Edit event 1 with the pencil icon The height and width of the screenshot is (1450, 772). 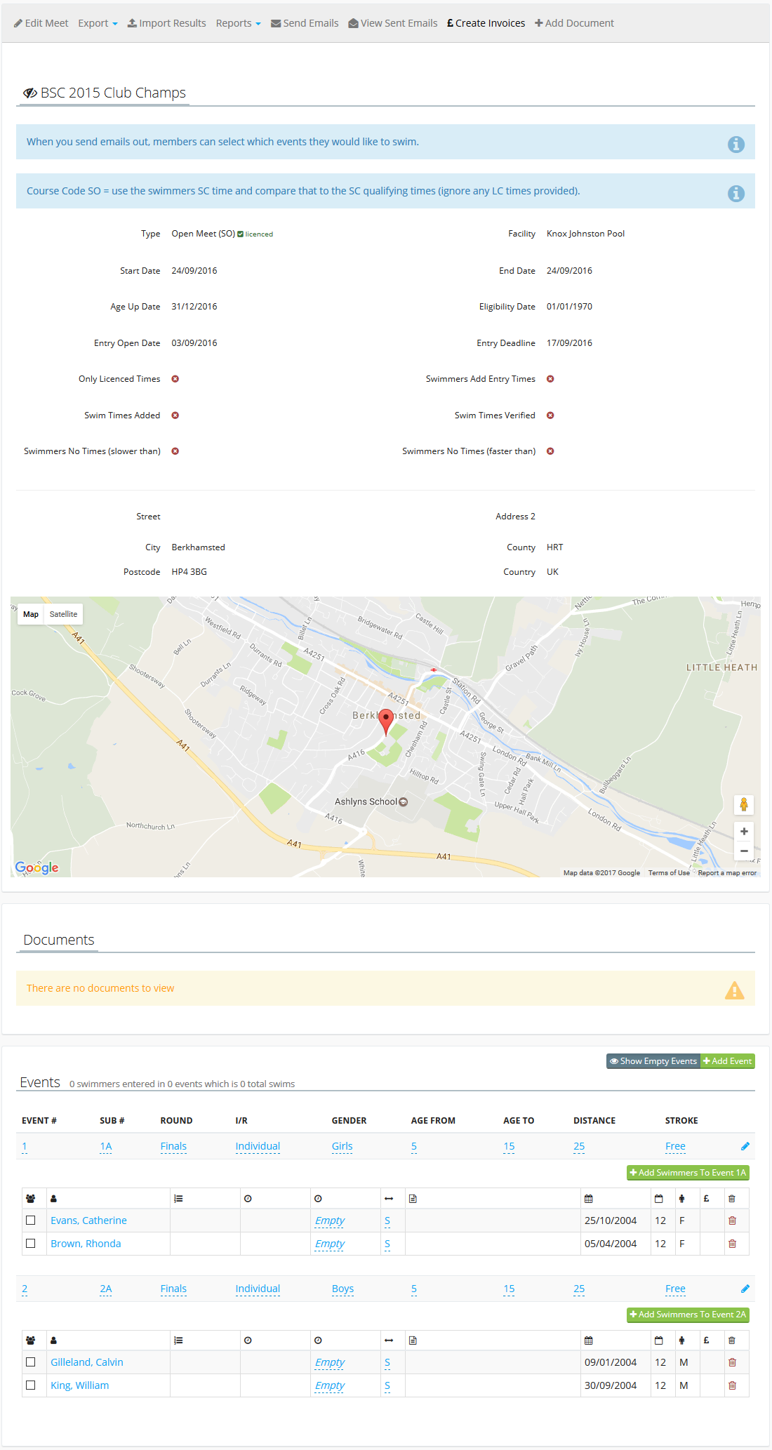coord(745,1146)
